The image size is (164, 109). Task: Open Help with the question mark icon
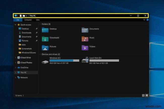(148, 20)
